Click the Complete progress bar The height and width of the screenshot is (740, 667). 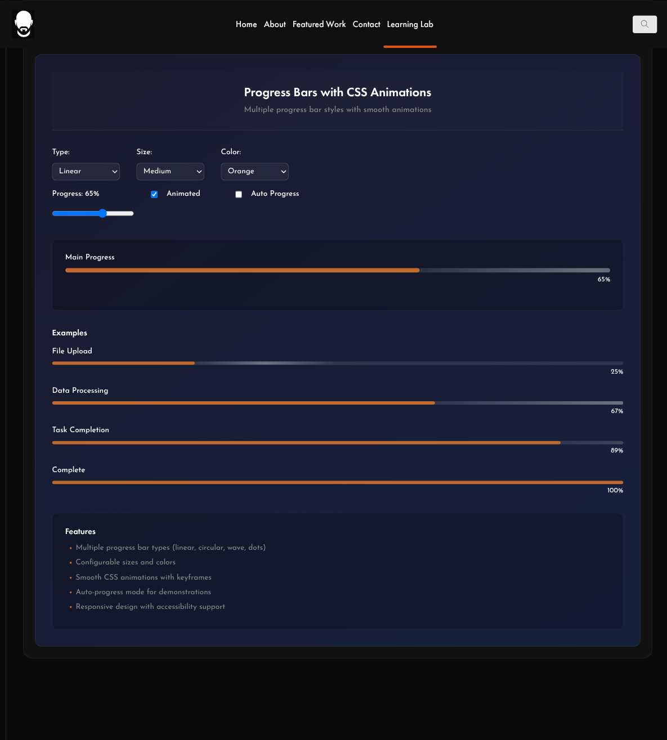click(338, 482)
